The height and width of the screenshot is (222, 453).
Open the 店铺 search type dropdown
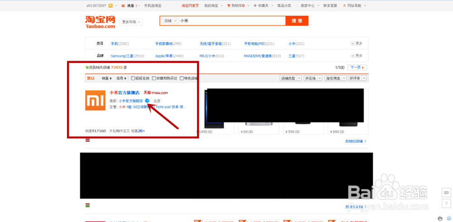(x=169, y=21)
